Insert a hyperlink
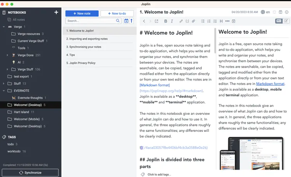Screen dimensions: 291x177 tap(181, 21)
